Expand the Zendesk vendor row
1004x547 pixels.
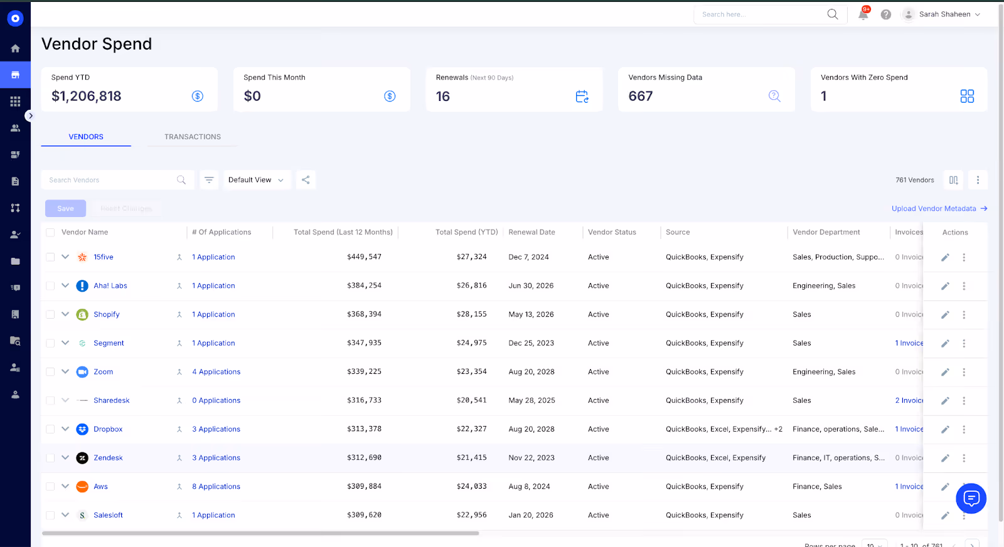pos(65,457)
